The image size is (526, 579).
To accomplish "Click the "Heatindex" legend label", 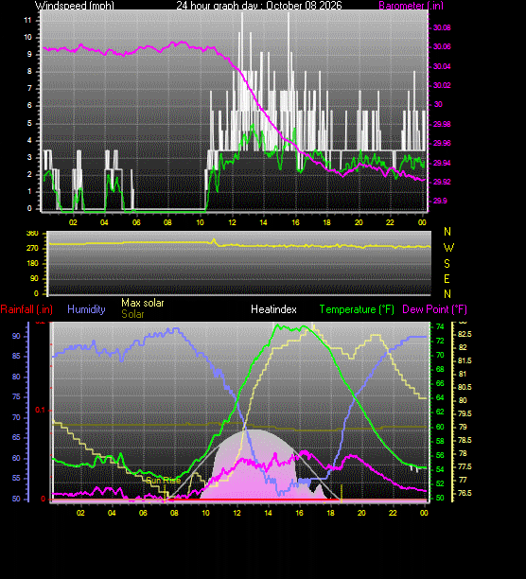I will [x=273, y=309].
